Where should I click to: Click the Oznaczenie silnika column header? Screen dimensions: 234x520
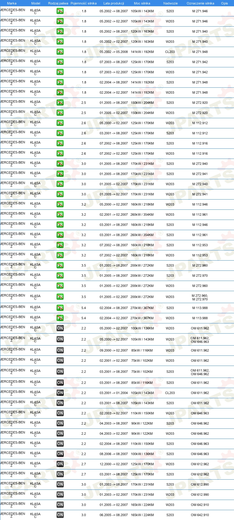(x=200, y=3)
